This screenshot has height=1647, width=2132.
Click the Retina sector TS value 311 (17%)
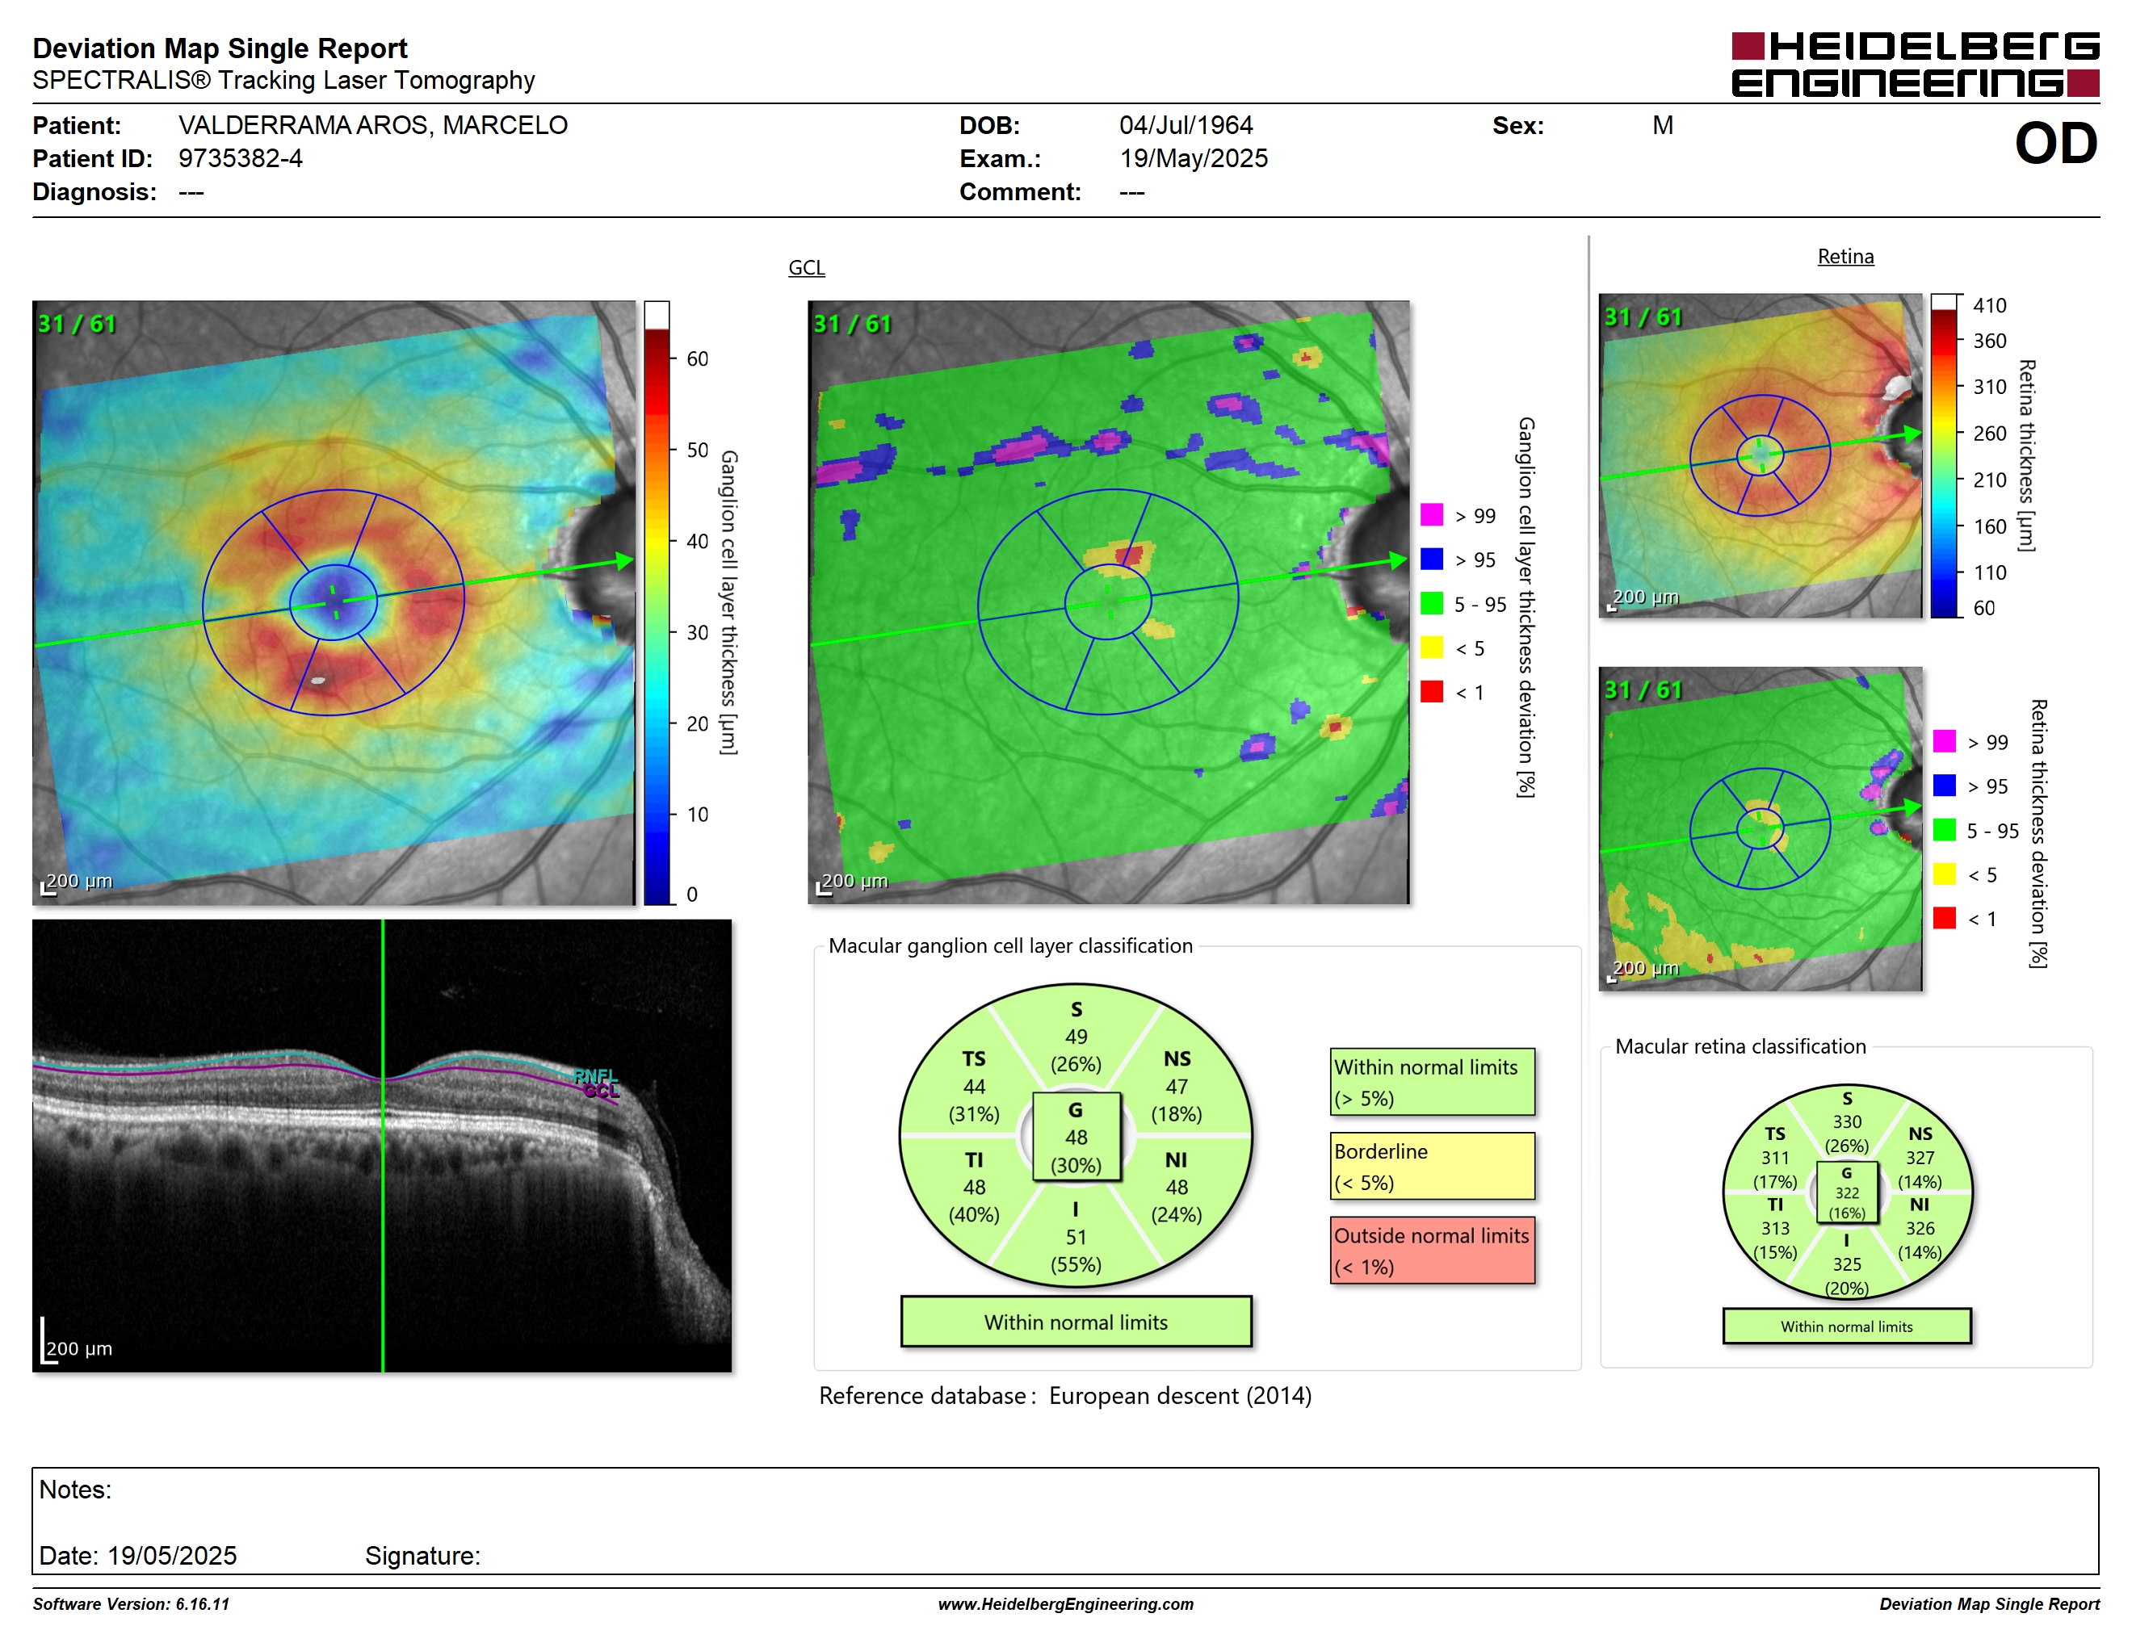tap(1775, 1169)
